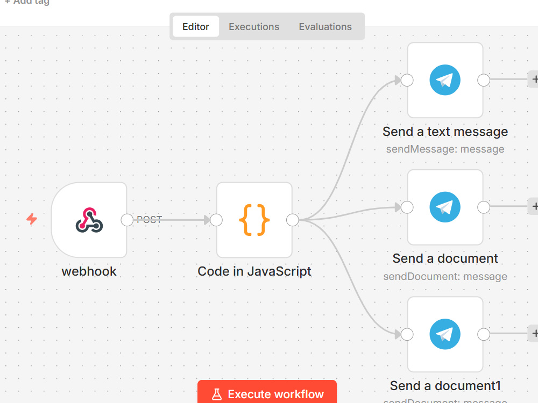The width and height of the screenshot is (538, 403).
Task: Click the 'sendMessage: message' subtitle
Action: [445, 149]
